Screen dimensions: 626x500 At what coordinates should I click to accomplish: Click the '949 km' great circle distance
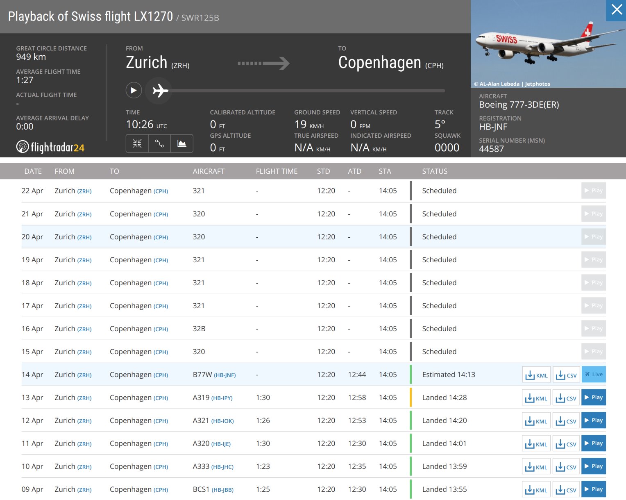(31, 57)
